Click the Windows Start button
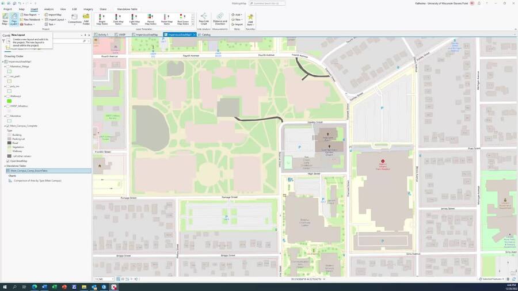This screenshot has height=291, width=518. coord(5,287)
